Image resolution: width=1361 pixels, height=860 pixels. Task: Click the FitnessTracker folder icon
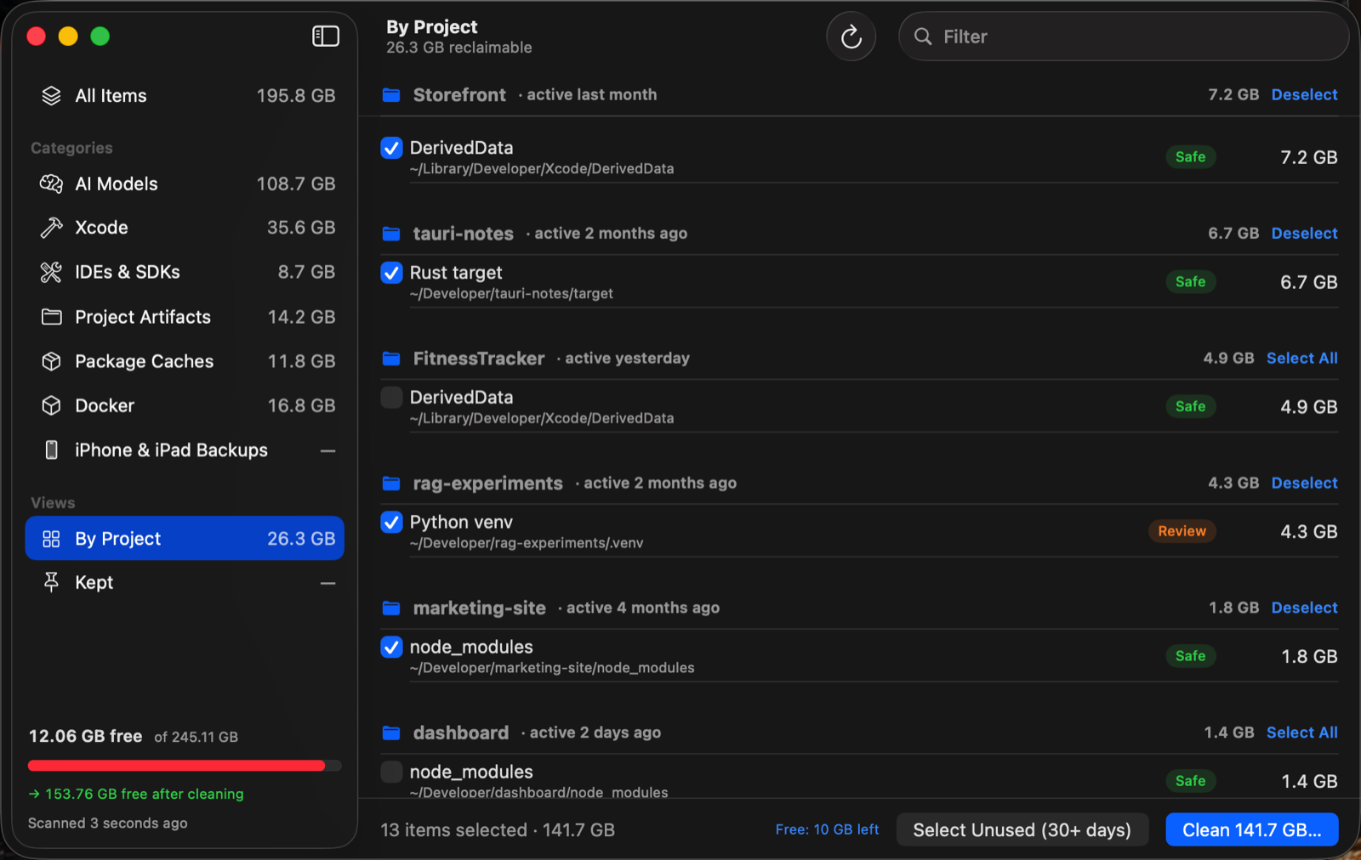391,358
